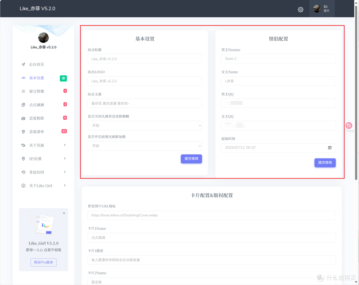Open the calendar picker icon in 起始时间
The height and width of the screenshot is (285, 359).
tap(330, 148)
